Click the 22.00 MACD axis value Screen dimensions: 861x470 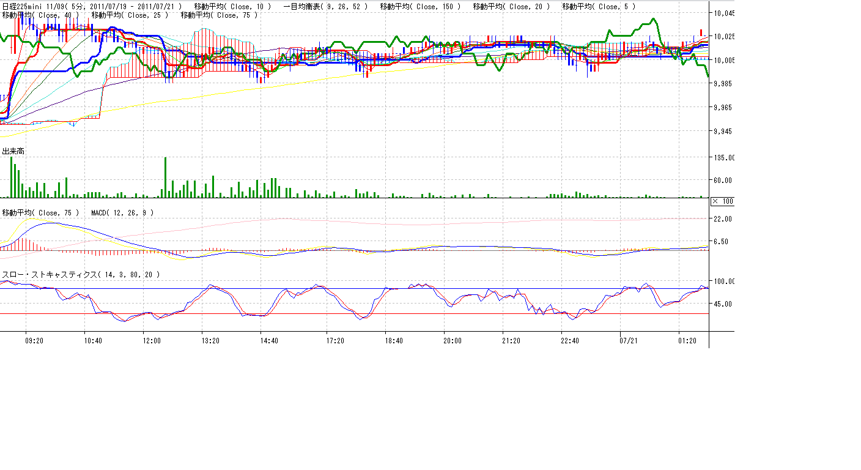tap(724, 218)
